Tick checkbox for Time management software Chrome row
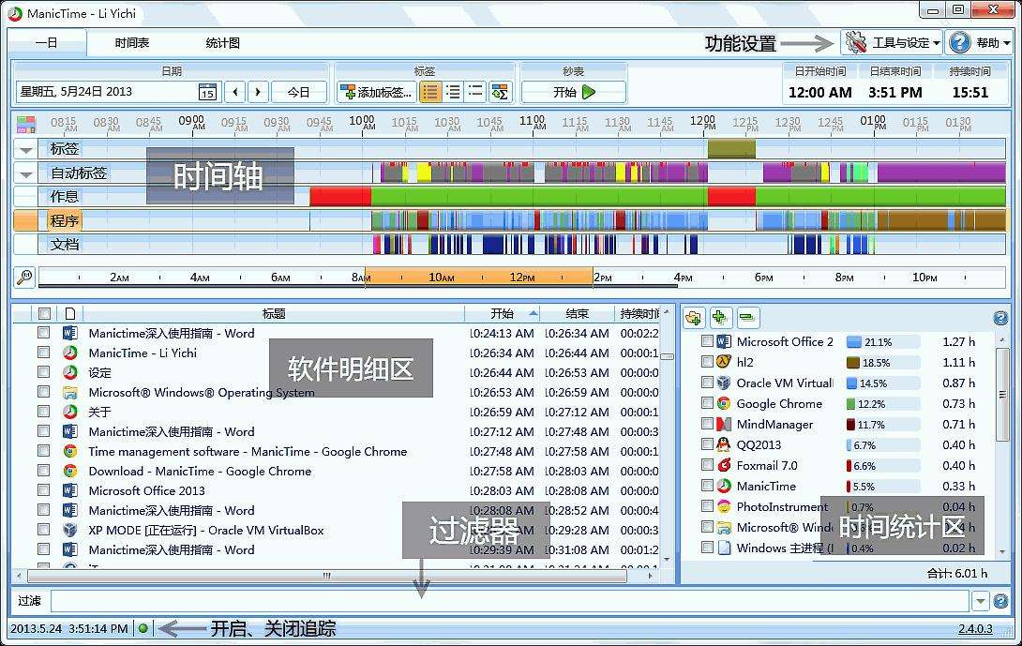 point(44,450)
